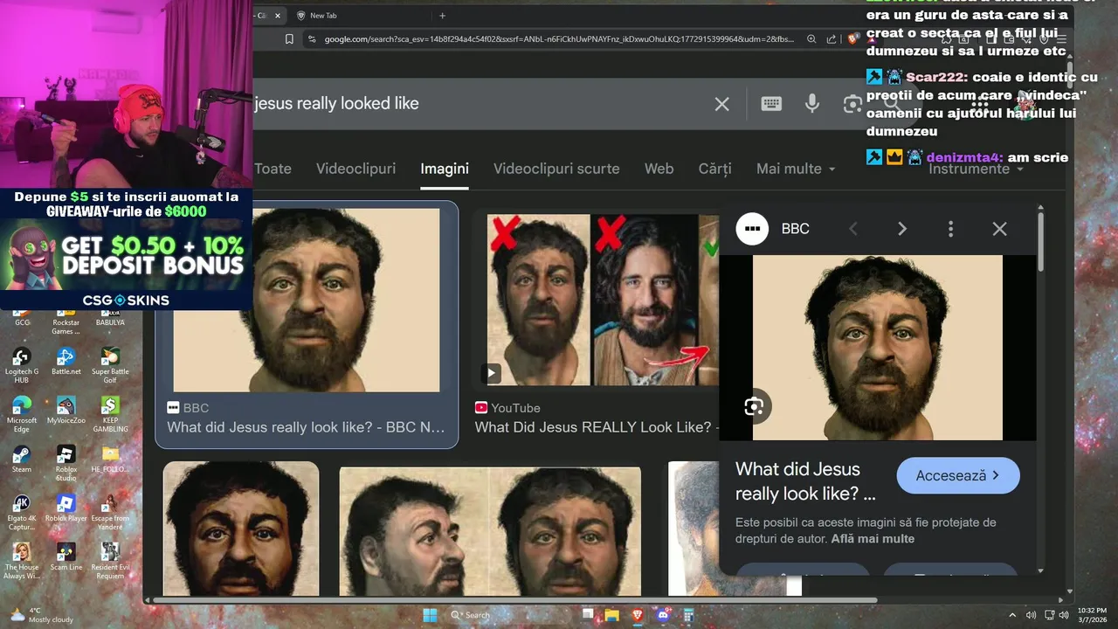Click the Accesează button
This screenshot has height=629, width=1118.
(958, 476)
